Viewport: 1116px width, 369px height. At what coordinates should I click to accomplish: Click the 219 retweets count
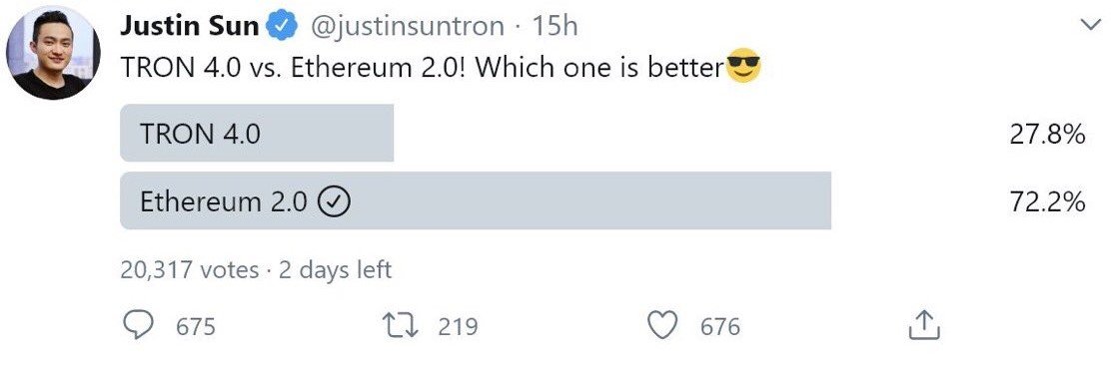(x=458, y=326)
